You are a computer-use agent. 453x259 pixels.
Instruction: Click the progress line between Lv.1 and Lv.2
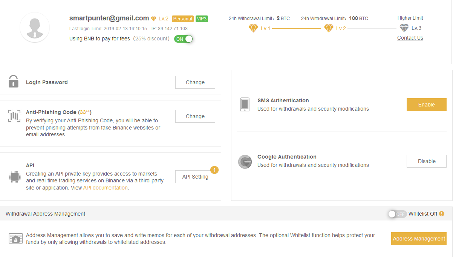(x=297, y=28)
